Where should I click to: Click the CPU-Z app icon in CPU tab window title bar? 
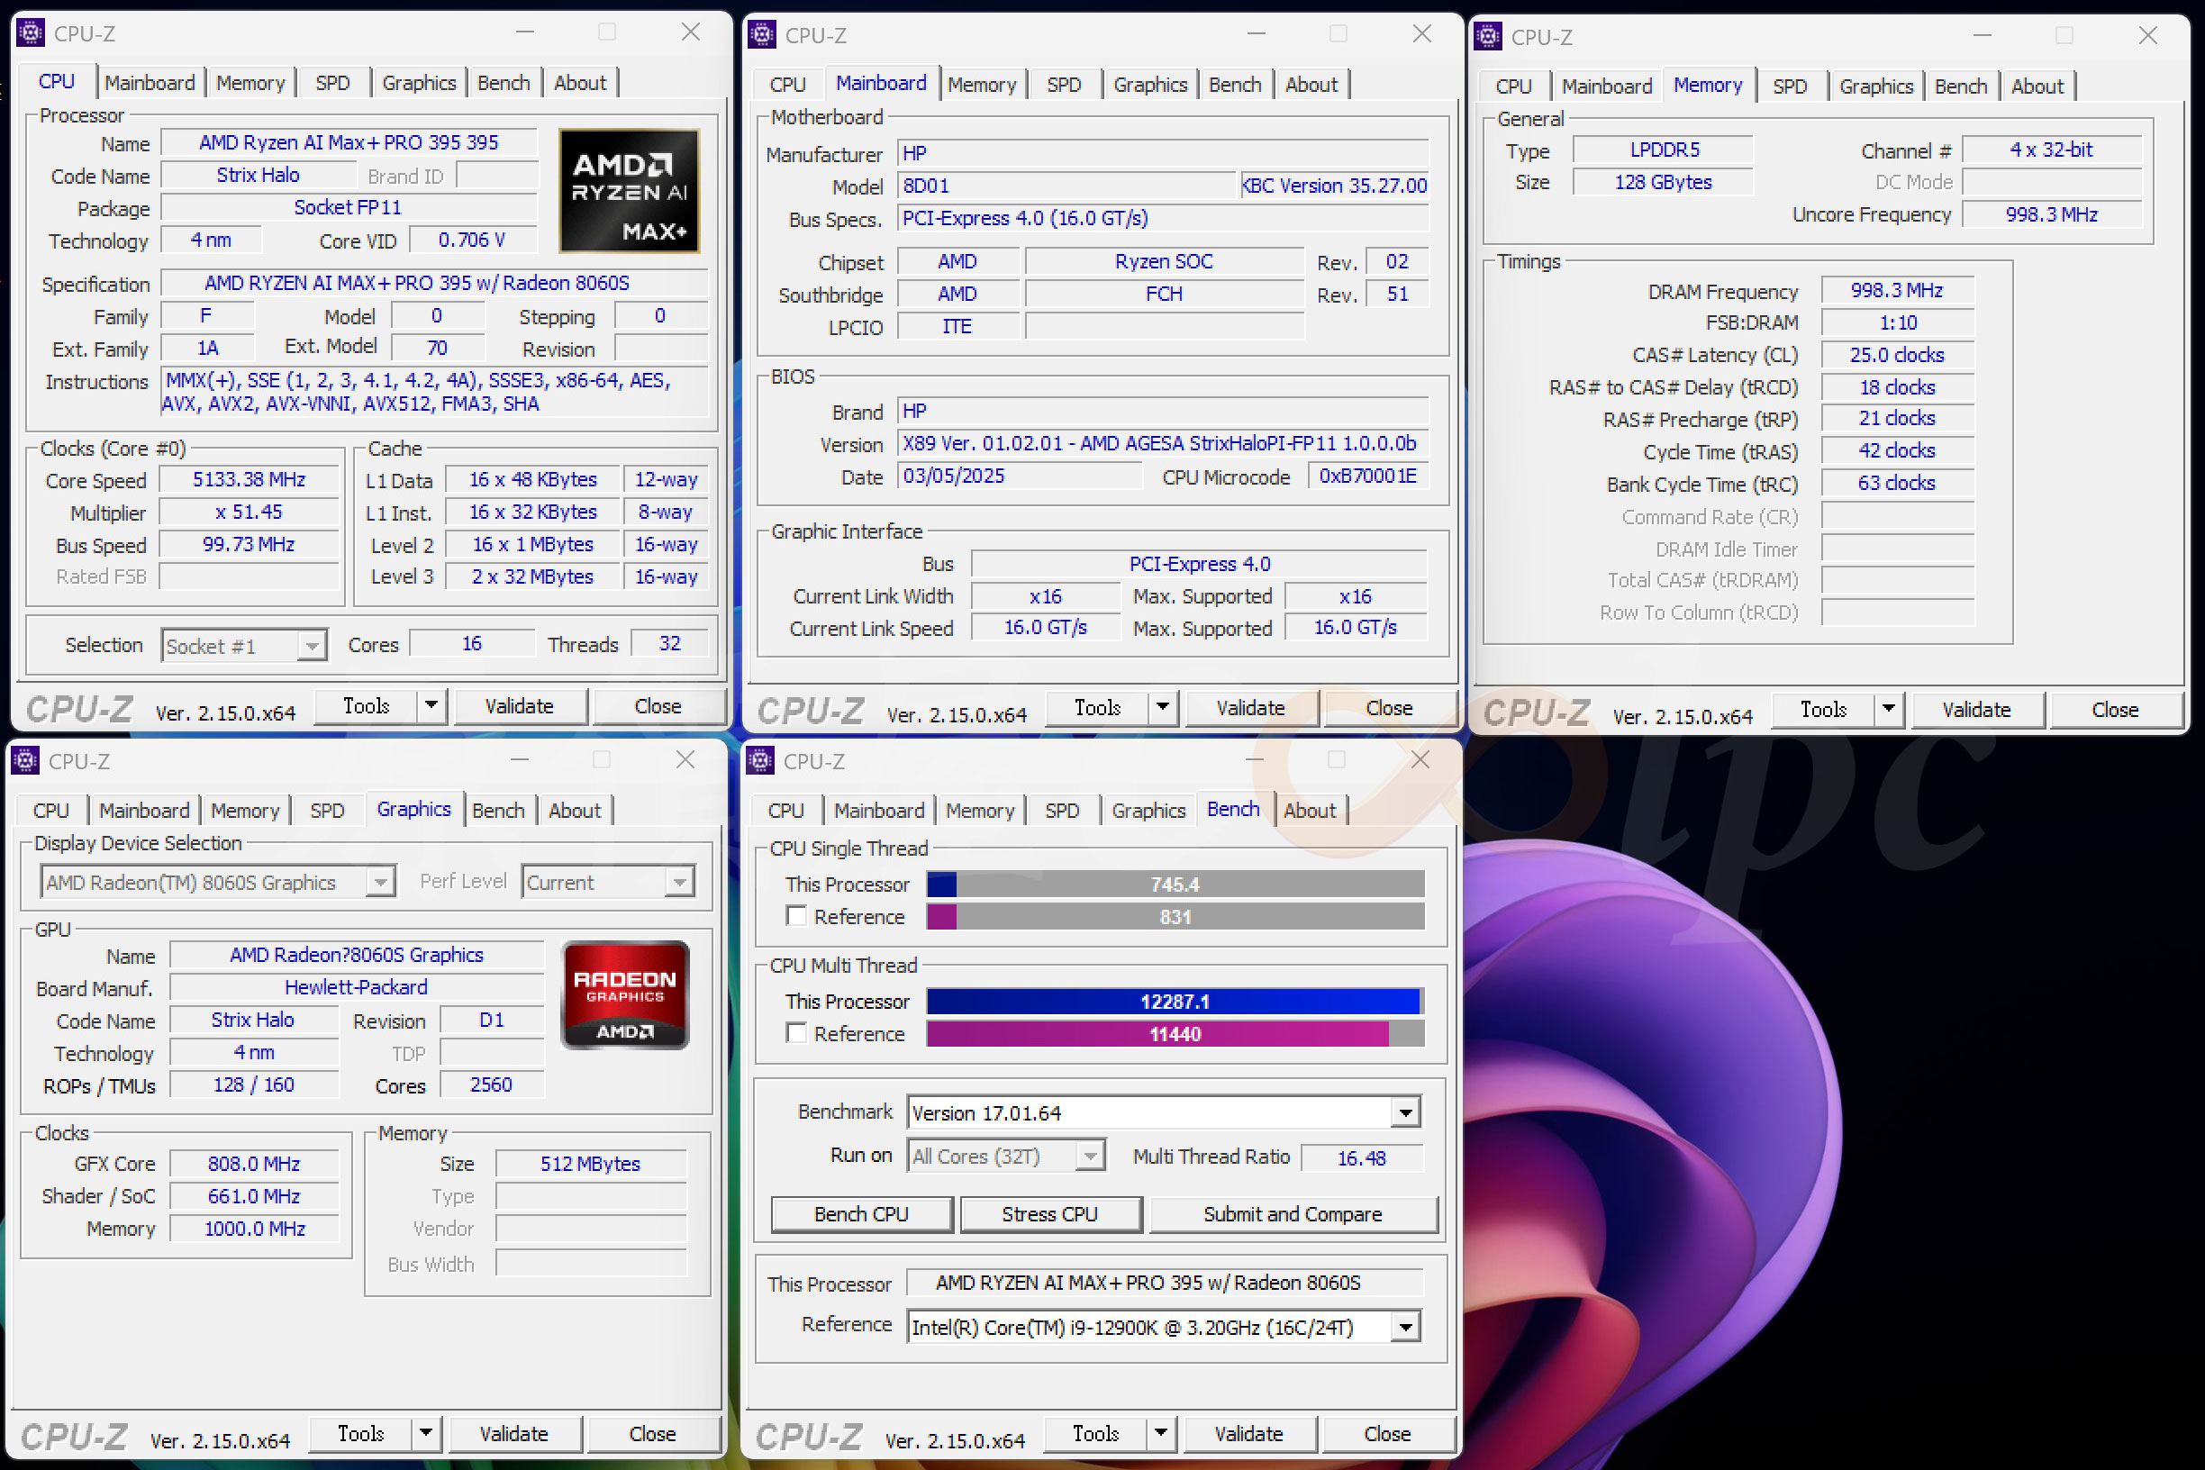[x=30, y=32]
